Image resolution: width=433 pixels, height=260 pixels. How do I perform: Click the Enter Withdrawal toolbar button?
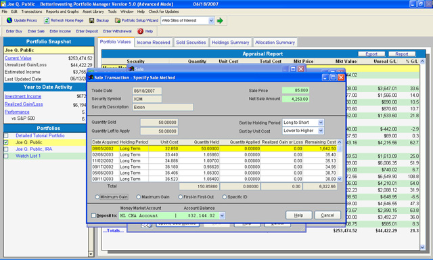pos(117,31)
